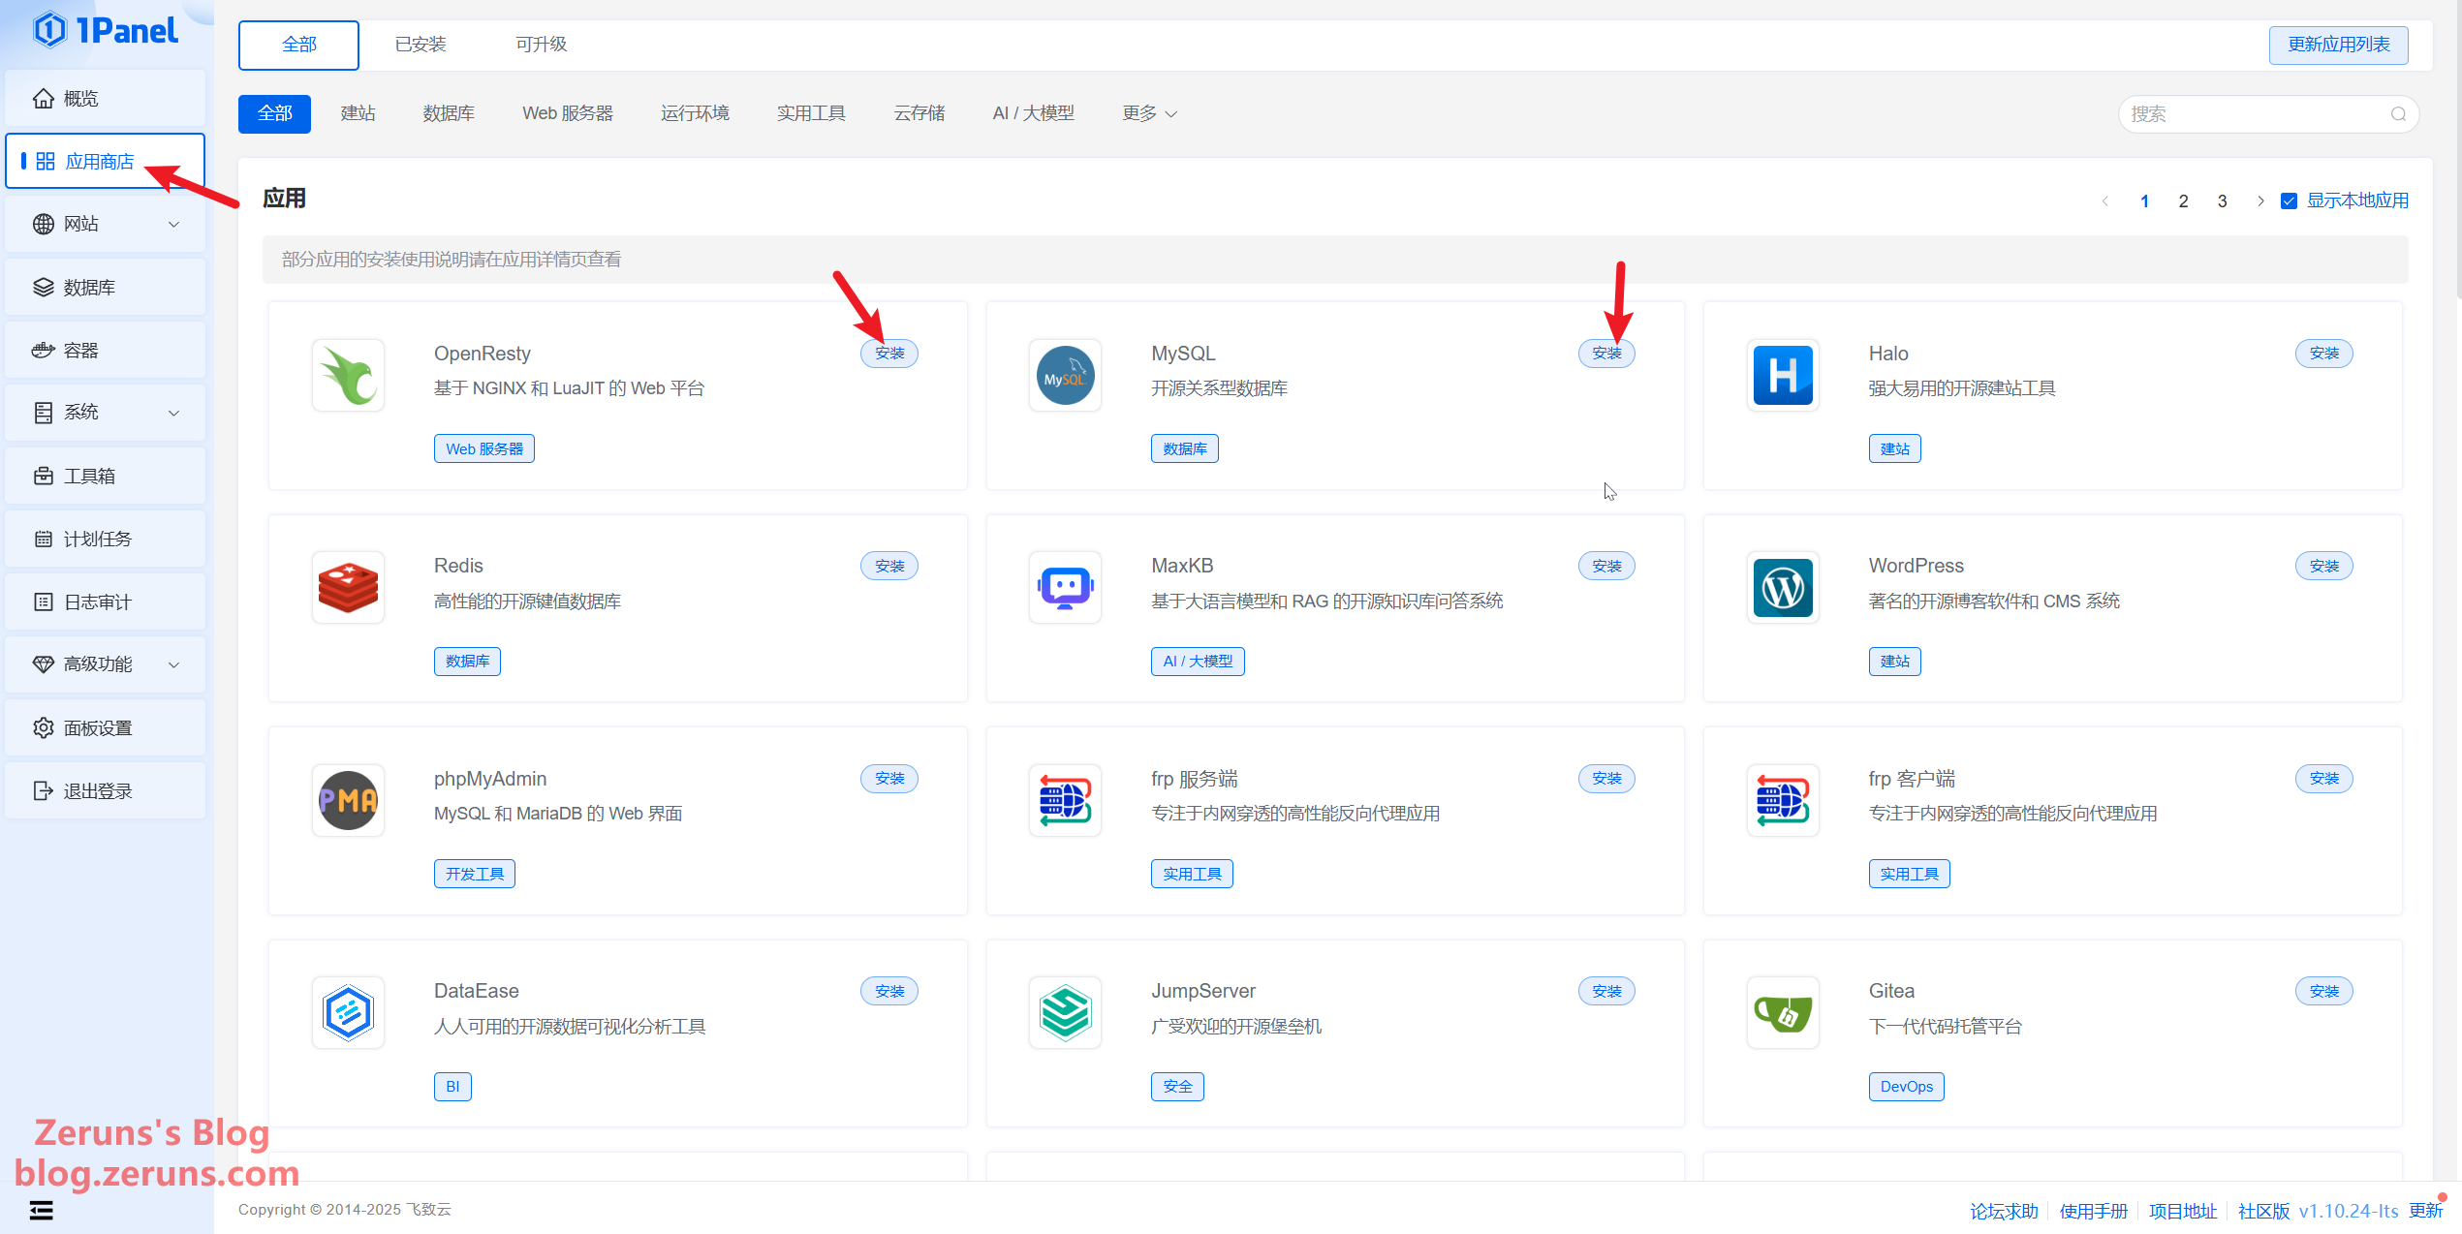The height and width of the screenshot is (1234, 2462).
Task: Click the WordPress logo icon
Action: pyautogui.click(x=1782, y=588)
